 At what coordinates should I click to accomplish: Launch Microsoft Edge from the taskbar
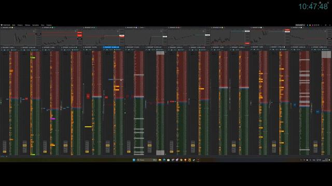click(164, 160)
